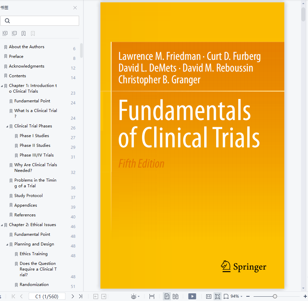The width and height of the screenshot is (308, 301).
Task: Open the Appendices bookmark
Action: coord(26,205)
